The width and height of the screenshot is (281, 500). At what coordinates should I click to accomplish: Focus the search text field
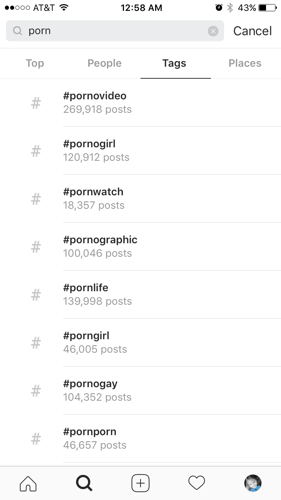112,31
